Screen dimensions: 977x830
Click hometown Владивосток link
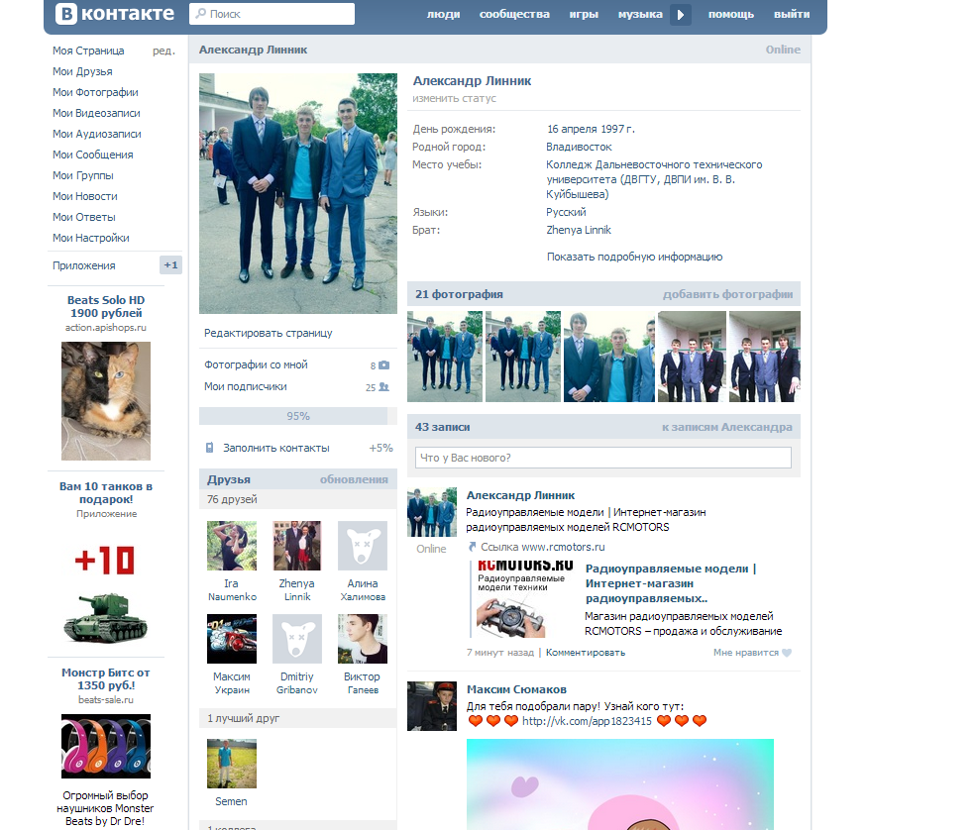click(x=579, y=147)
